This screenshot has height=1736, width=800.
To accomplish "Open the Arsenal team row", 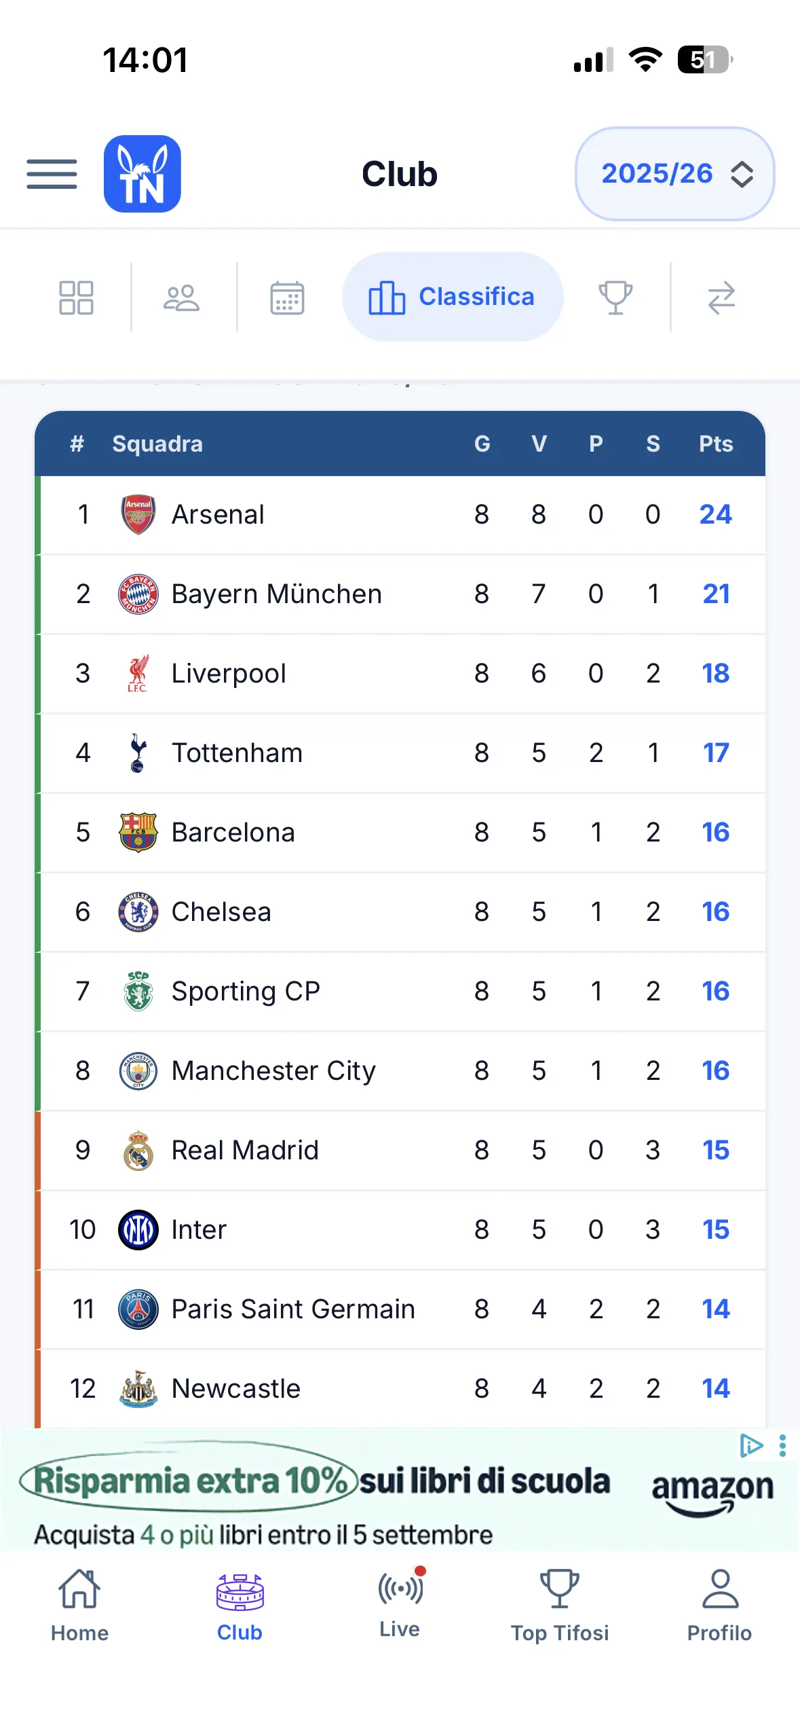I will point(400,515).
